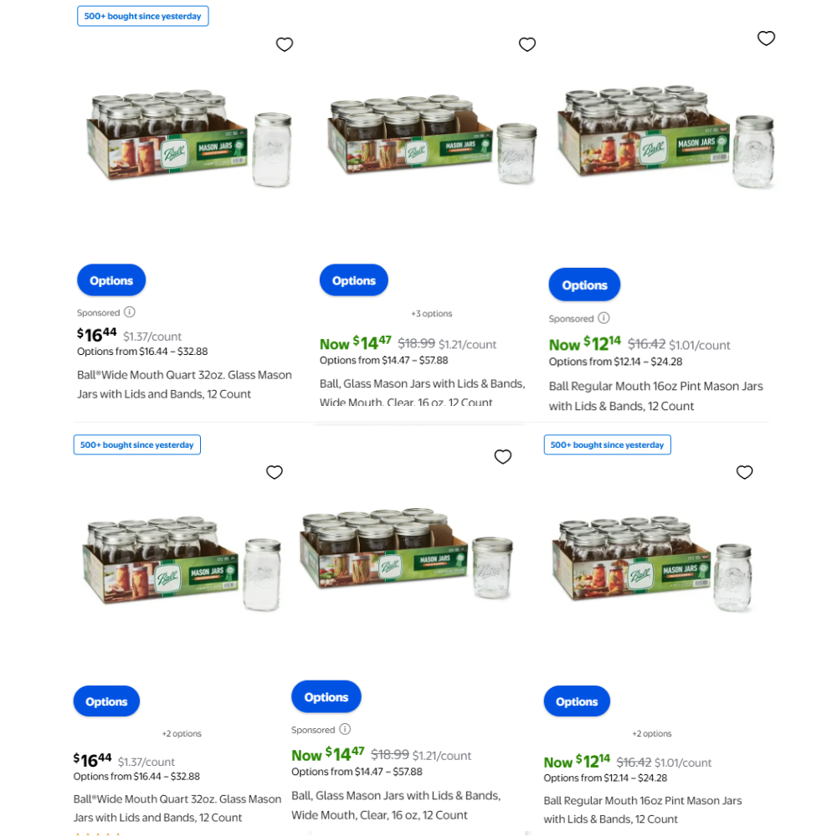Expand +3 options under top-middle product
This screenshot has width=837, height=837.
tap(431, 313)
